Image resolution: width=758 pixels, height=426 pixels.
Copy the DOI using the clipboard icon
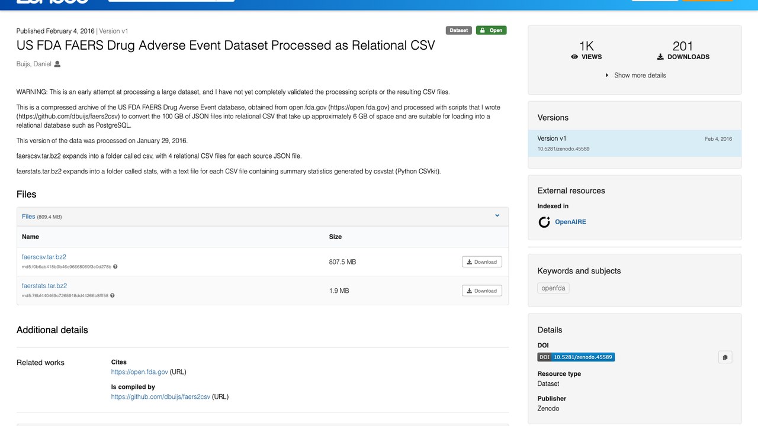[x=725, y=357]
